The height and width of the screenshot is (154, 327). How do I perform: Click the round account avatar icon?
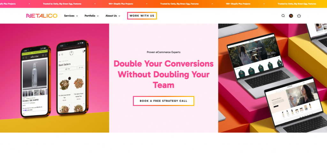tap(291, 16)
